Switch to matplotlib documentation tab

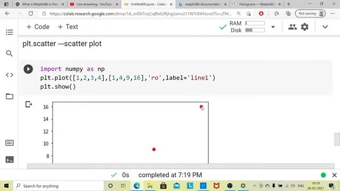click(x=202, y=4)
